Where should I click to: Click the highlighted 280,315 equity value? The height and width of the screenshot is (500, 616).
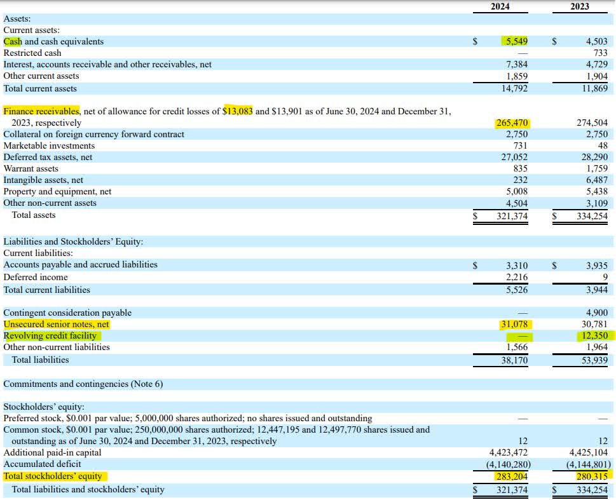(x=593, y=476)
